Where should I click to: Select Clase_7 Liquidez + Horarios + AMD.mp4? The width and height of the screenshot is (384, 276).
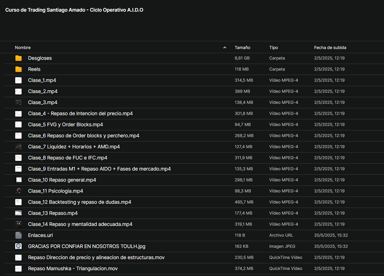pos(74,147)
